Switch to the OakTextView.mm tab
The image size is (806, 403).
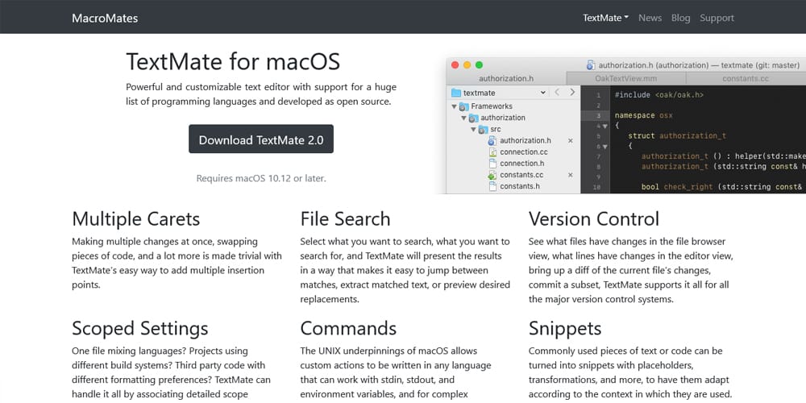click(x=626, y=79)
